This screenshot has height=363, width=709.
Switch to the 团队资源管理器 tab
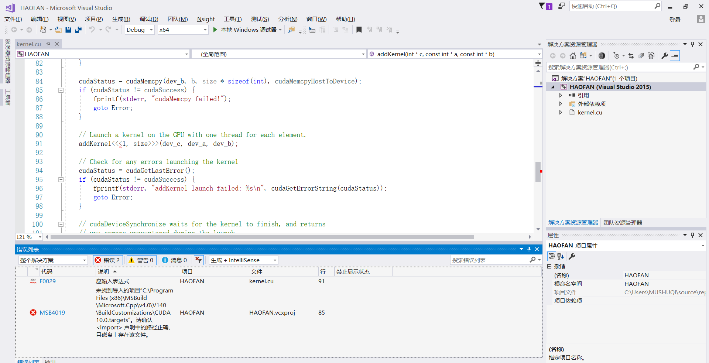(623, 223)
